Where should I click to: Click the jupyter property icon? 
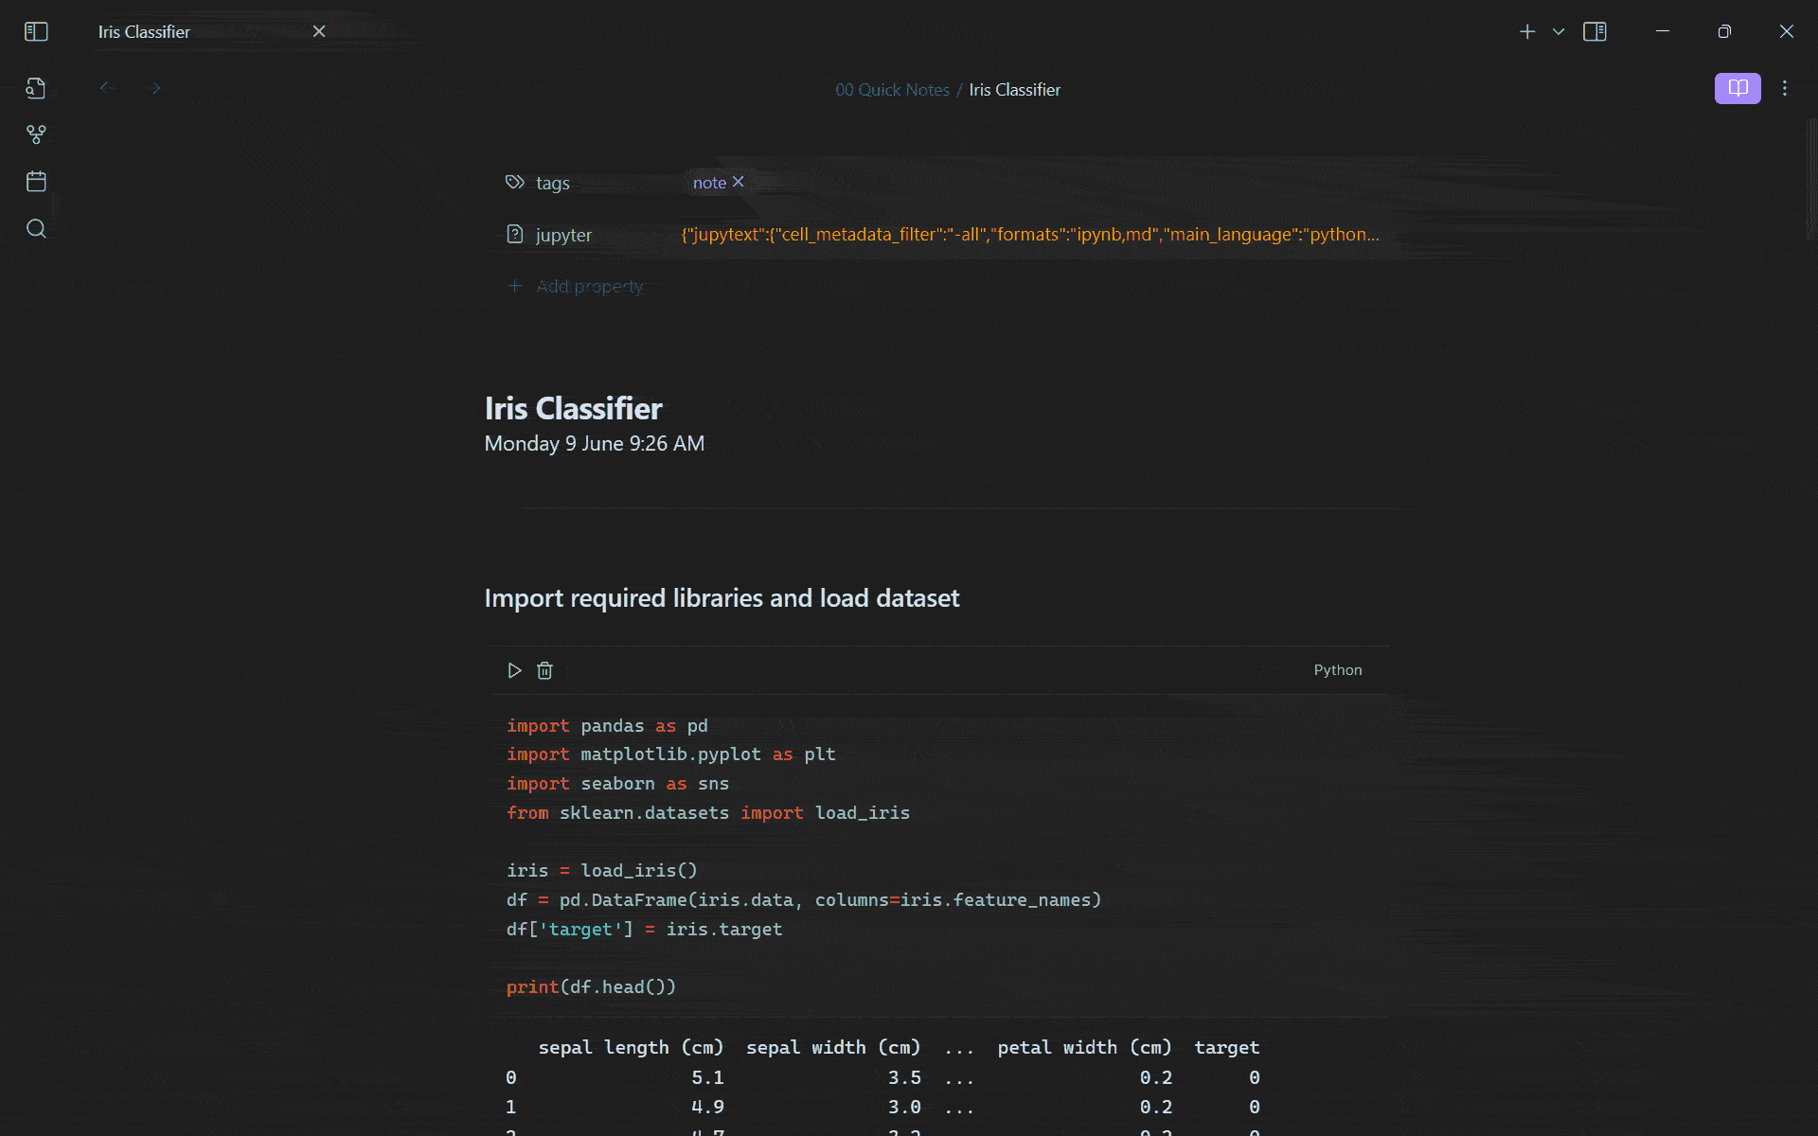point(514,234)
